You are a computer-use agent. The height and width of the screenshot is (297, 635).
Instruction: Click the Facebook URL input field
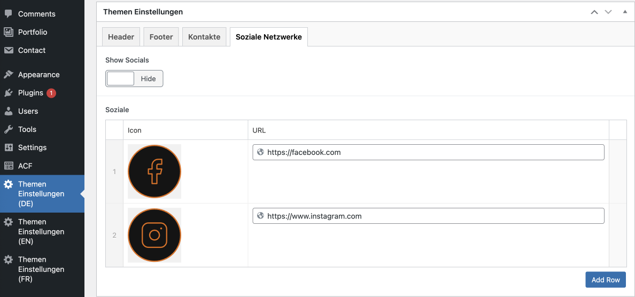click(433, 152)
